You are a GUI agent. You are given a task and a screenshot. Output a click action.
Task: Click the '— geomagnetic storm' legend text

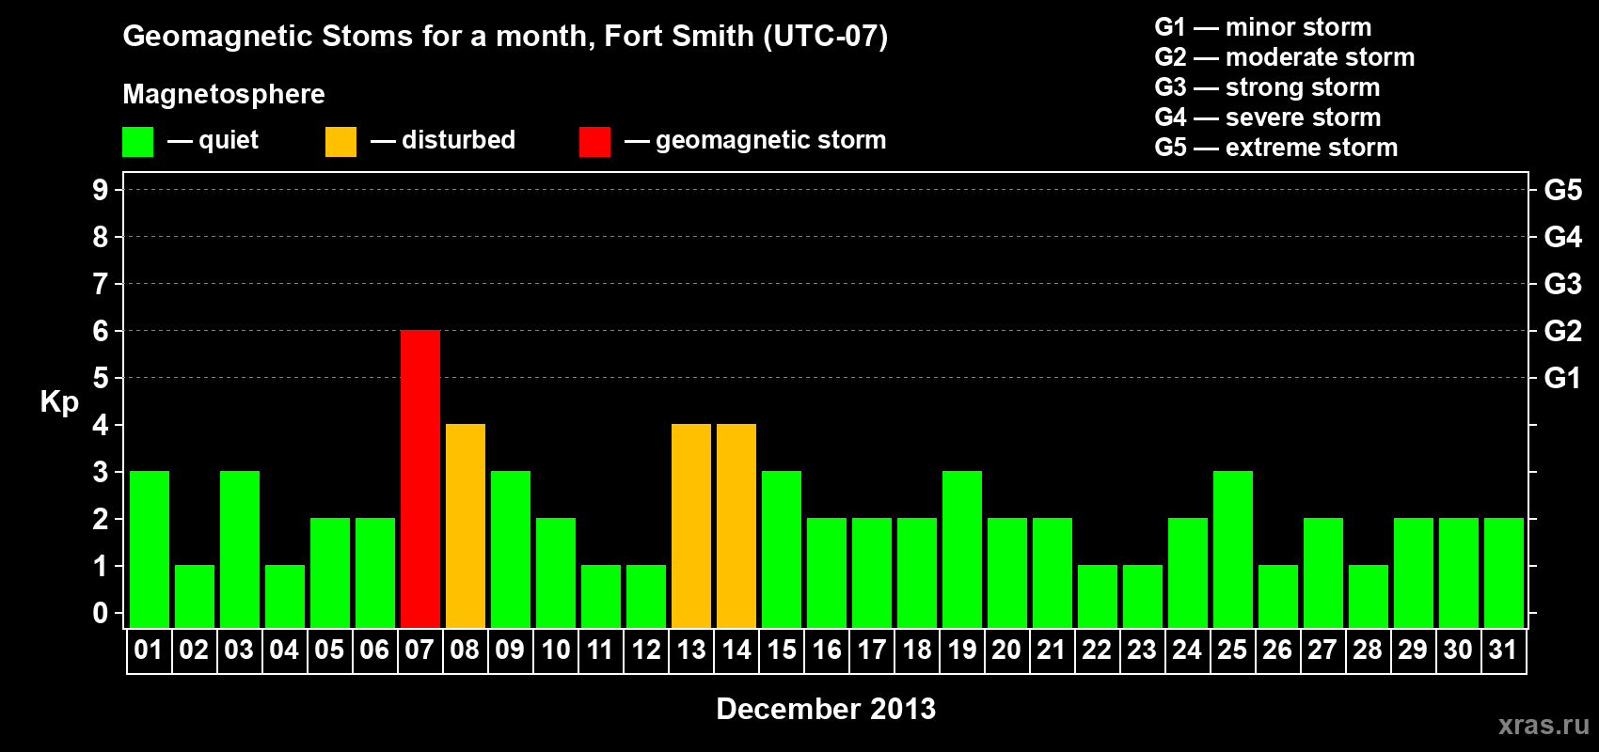[x=755, y=140]
